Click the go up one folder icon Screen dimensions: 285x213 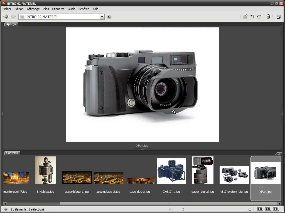tap(109, 17)
